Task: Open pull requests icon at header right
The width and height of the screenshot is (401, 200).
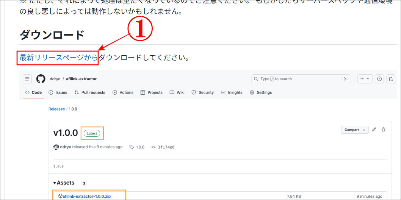Action: coord(391,79)
